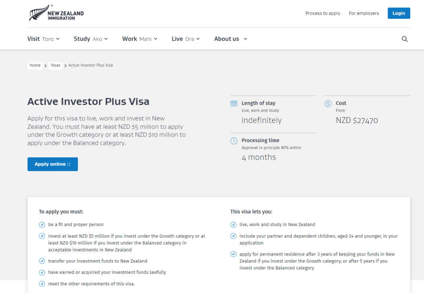
Task: Click the calendar icon beside Length of stay
Action: pos(234,104)
